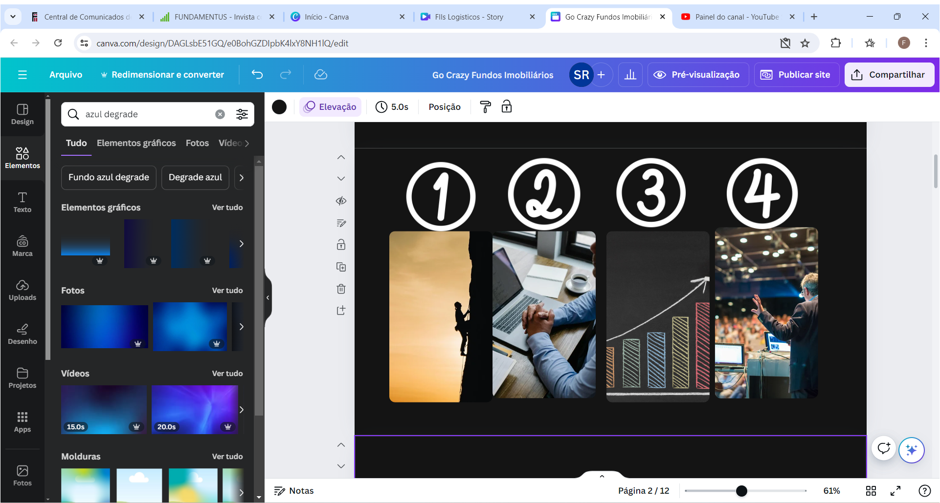Expand more Fotos results with right chevron
Viewport: 940px width, 503px height.
pos(241,327)
